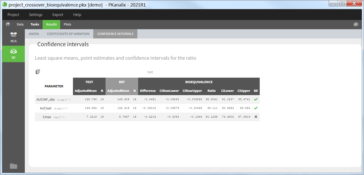Screen dimensions: 364x175
Task: Copy the table using the copy icon
Action: pos(38,72)
